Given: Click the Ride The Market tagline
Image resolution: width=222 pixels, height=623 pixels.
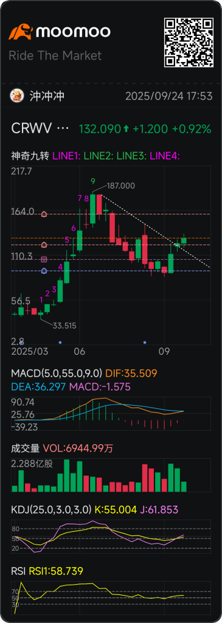Looking at the screenshot, I should point(55,55).
